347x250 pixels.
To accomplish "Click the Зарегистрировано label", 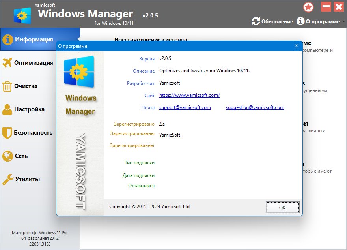I will (x=134, y=124).
